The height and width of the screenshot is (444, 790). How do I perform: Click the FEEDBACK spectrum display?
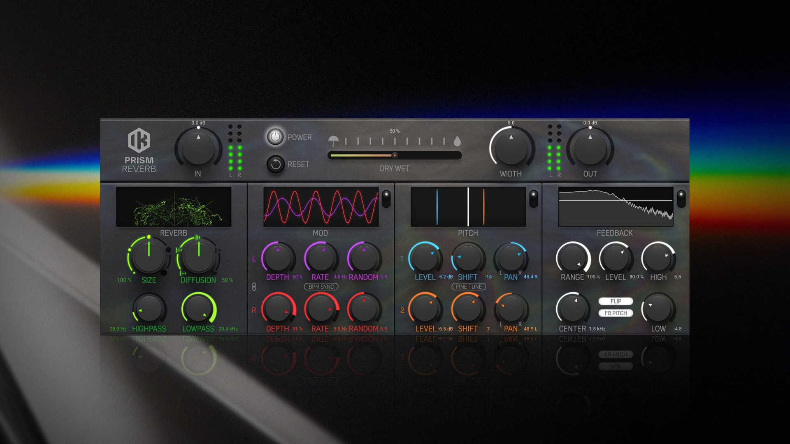616,206
